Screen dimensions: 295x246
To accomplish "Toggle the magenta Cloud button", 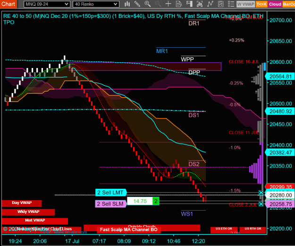I will coord(275,4).
